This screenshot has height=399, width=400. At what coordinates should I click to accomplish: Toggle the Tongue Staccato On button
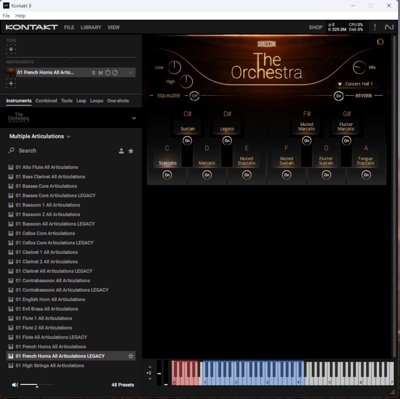(x=366, y=175)
